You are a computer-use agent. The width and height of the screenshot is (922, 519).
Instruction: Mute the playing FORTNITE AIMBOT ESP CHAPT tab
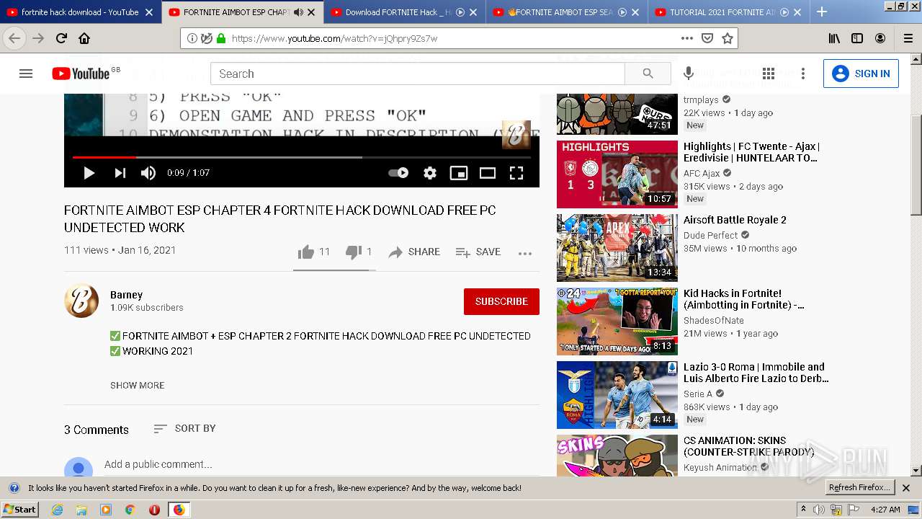[299, 12]
